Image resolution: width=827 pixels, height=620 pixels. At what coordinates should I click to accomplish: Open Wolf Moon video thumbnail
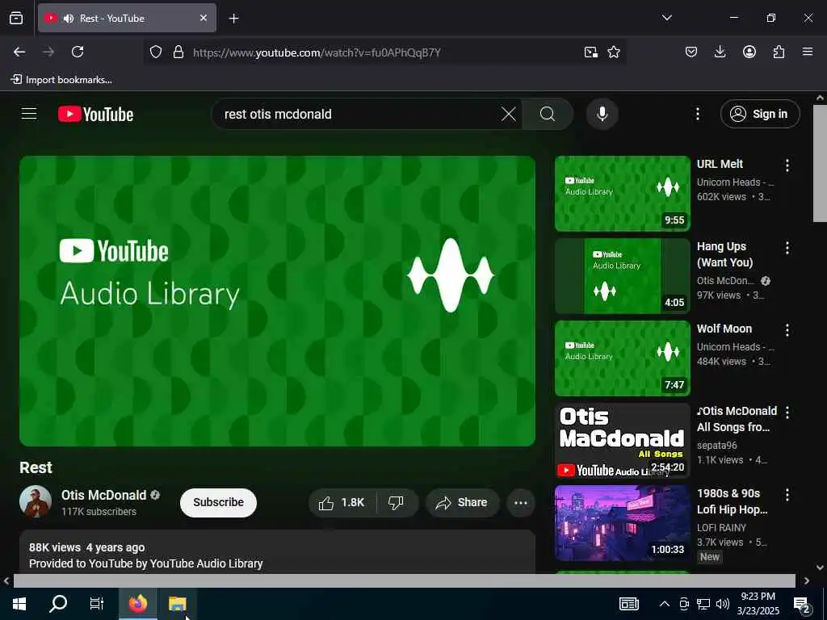(623, 358)
